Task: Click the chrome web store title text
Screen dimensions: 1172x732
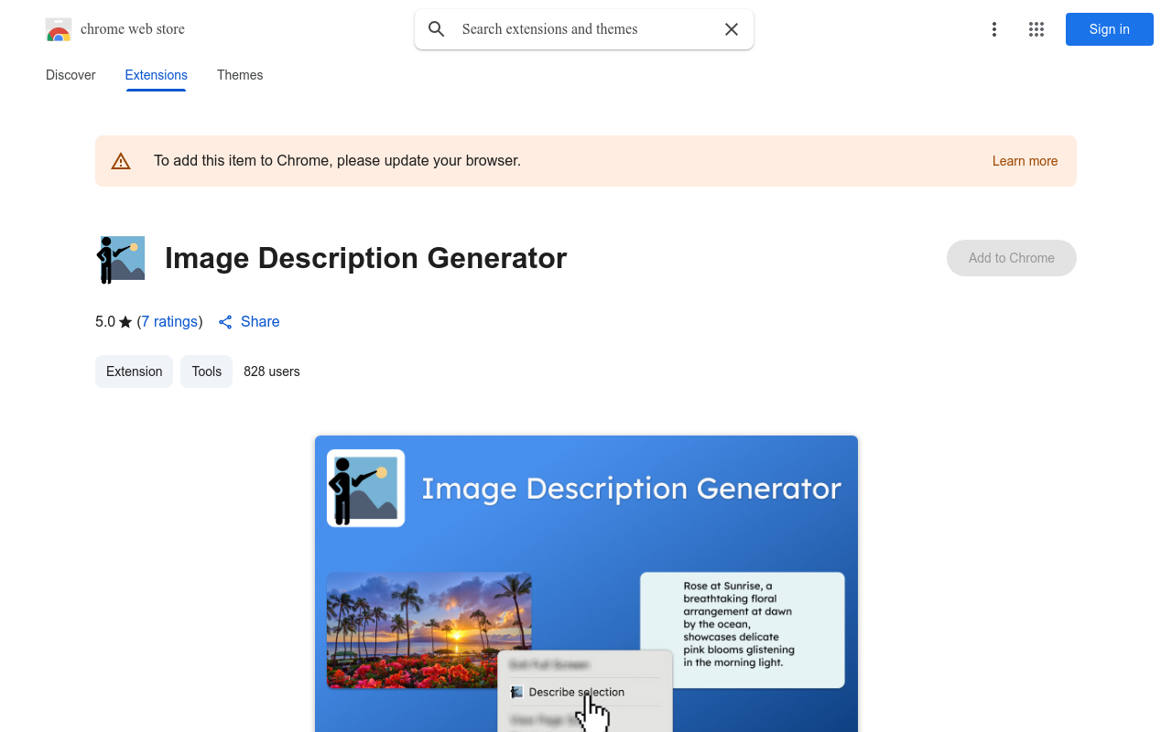Action: click(133, 29)
